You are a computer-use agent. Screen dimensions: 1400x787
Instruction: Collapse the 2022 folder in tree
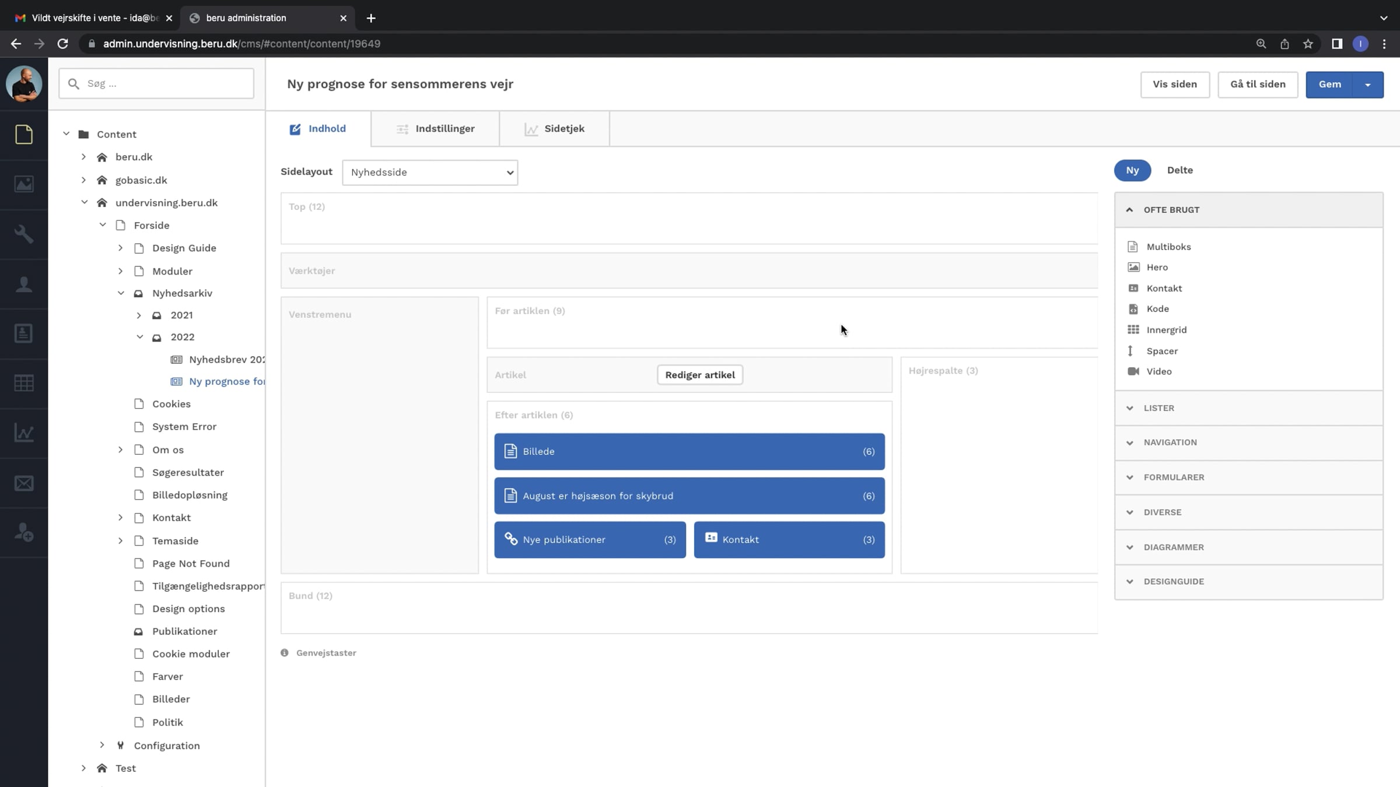coord(140,337)
